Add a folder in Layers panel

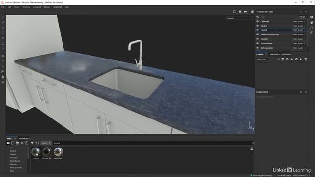(301, 59)
